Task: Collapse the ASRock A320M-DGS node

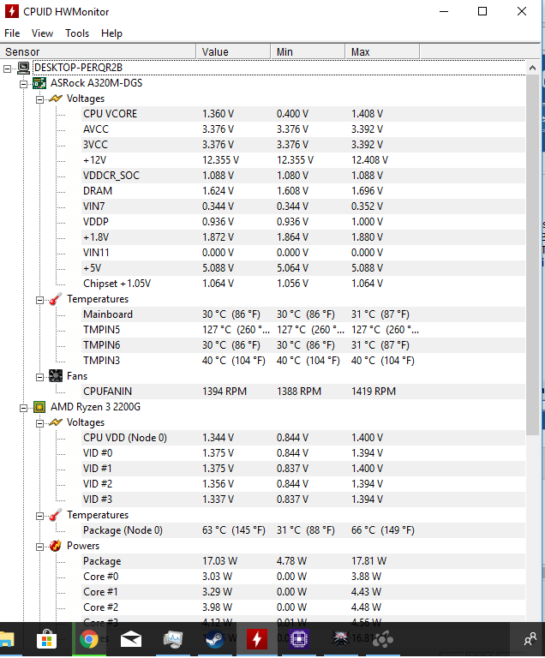Action: 23,84
